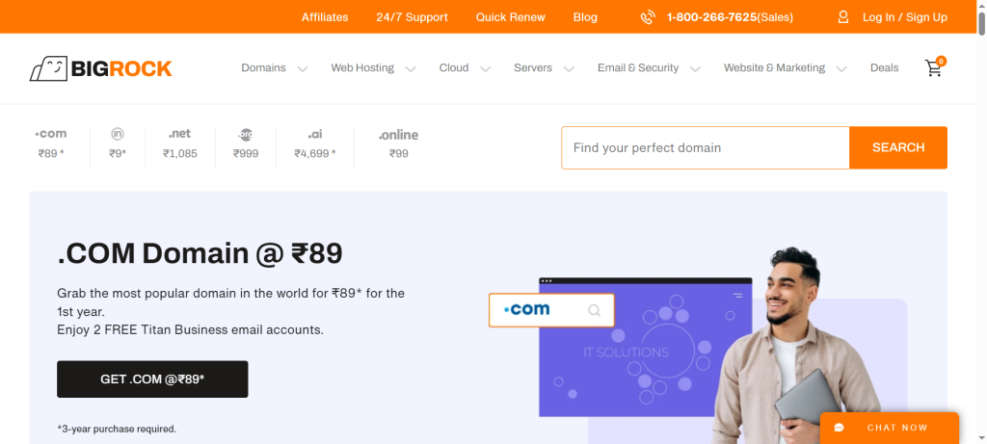Click GET .COM @₹89 button
Screen dimensions: 987x444
click(152, 379)
